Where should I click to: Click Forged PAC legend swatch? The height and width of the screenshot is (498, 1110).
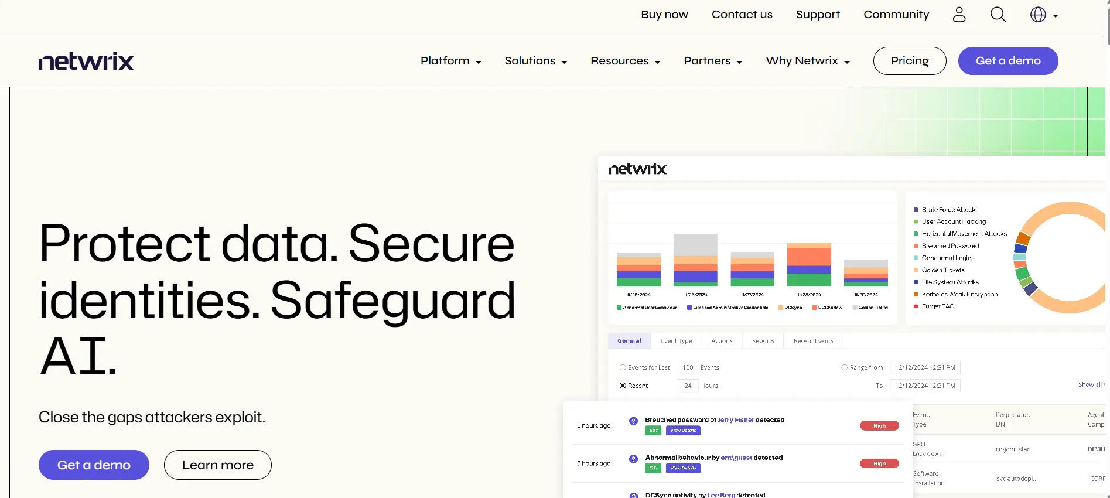click(x=916, y=306)
